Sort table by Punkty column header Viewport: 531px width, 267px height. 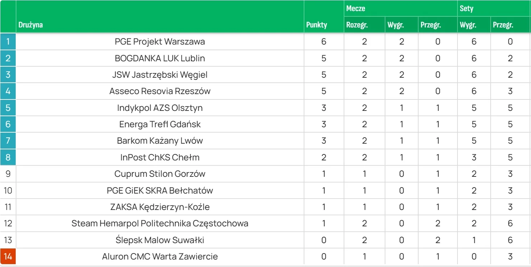(x=317, y=25)
